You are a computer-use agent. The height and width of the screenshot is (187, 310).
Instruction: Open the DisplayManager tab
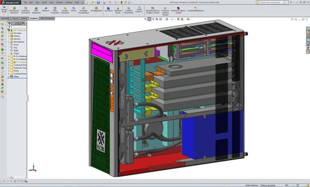(23, 23)
